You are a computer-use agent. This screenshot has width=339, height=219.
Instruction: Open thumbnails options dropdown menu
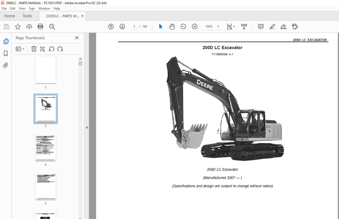(x=20, y=49)
